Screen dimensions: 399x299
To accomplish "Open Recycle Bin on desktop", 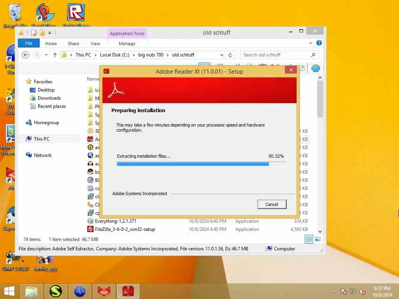I will 15,15.
